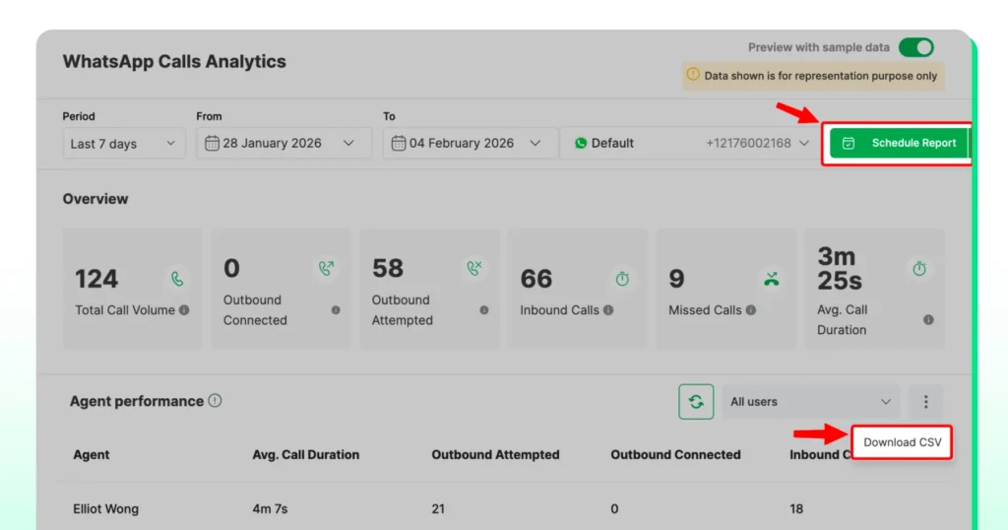This screenshot has width=1008, height=530.
Task: Click the calendar icon in the From field
Action: click(212, 144)
